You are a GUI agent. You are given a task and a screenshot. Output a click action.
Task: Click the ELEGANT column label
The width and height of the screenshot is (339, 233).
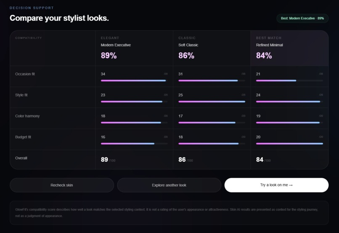(x=110, y=38)
